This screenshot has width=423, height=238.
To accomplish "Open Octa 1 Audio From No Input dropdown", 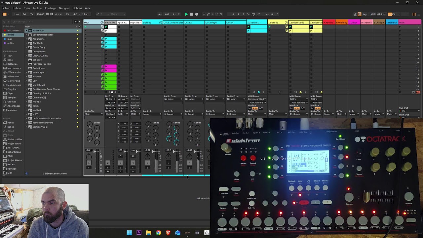I will pos(173,99).
